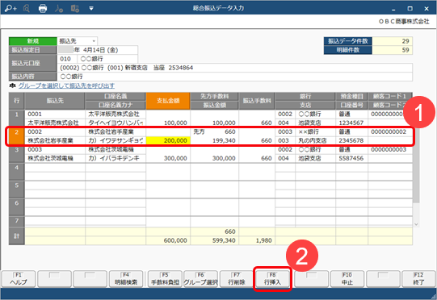This screenshot has width=437, height=300.
Task: Click the total 600,000 cell in 計 row
Action: click(168, 240)
